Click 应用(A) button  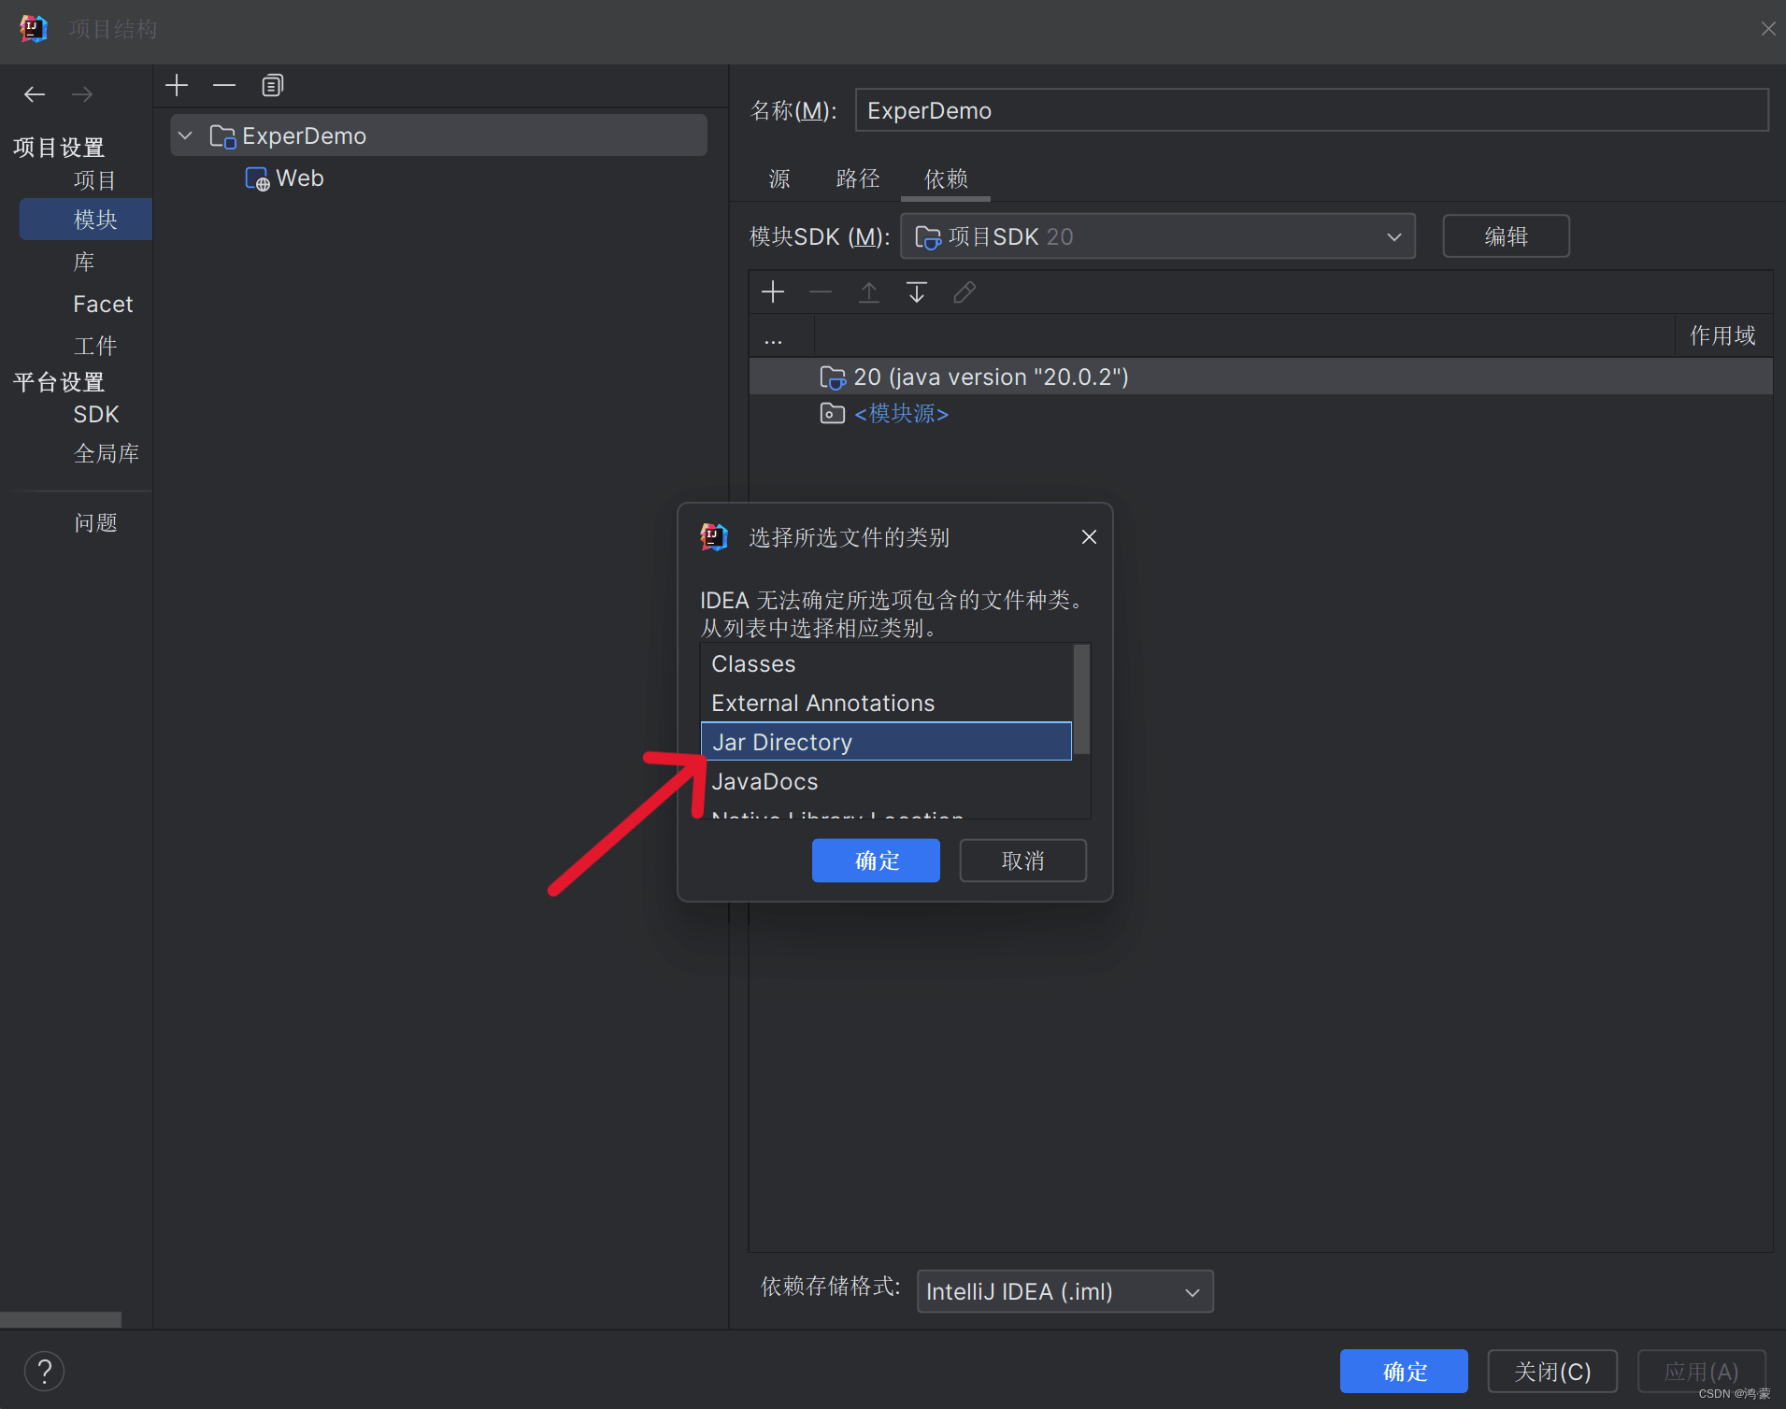[1701, 1372]
